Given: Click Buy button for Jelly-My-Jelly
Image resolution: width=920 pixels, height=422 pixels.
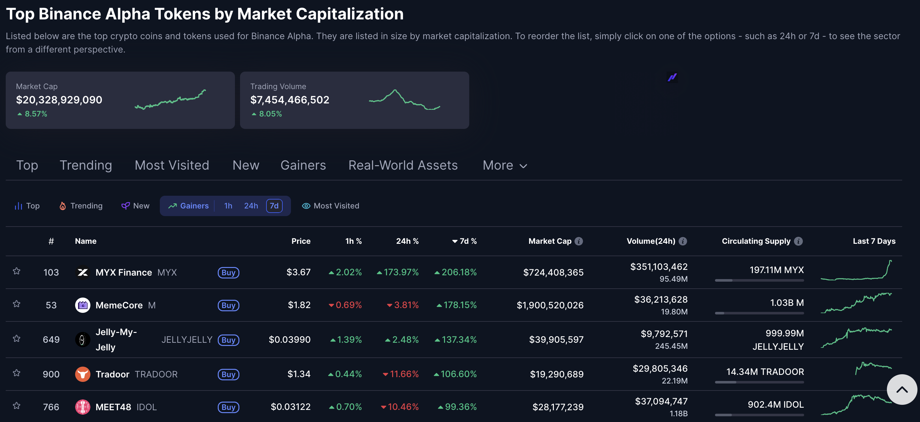Looking at the screenshot, I should (228, 340).
